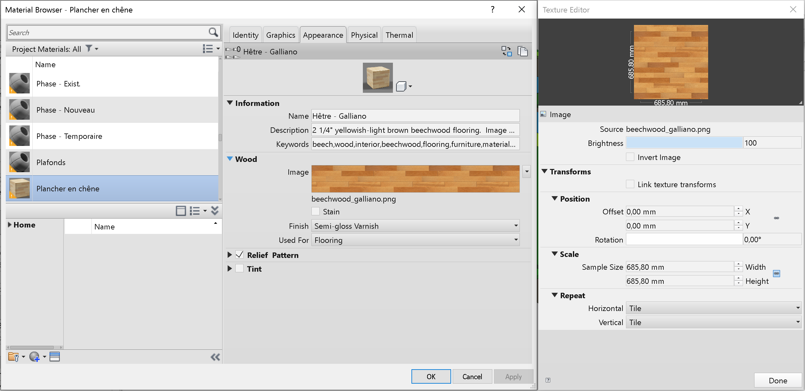805x391 pixels.
Task: Enable the Stain checkbox
Action: [316, 211]
